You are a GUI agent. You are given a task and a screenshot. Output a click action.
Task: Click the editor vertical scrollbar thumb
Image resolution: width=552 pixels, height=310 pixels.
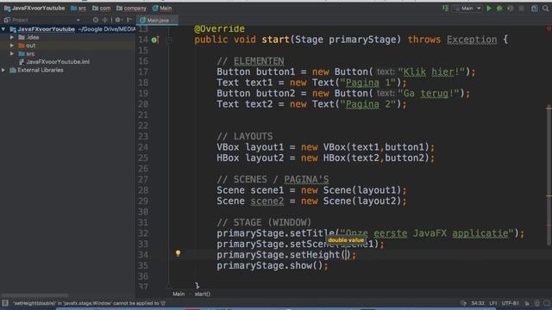coord(549,176)
